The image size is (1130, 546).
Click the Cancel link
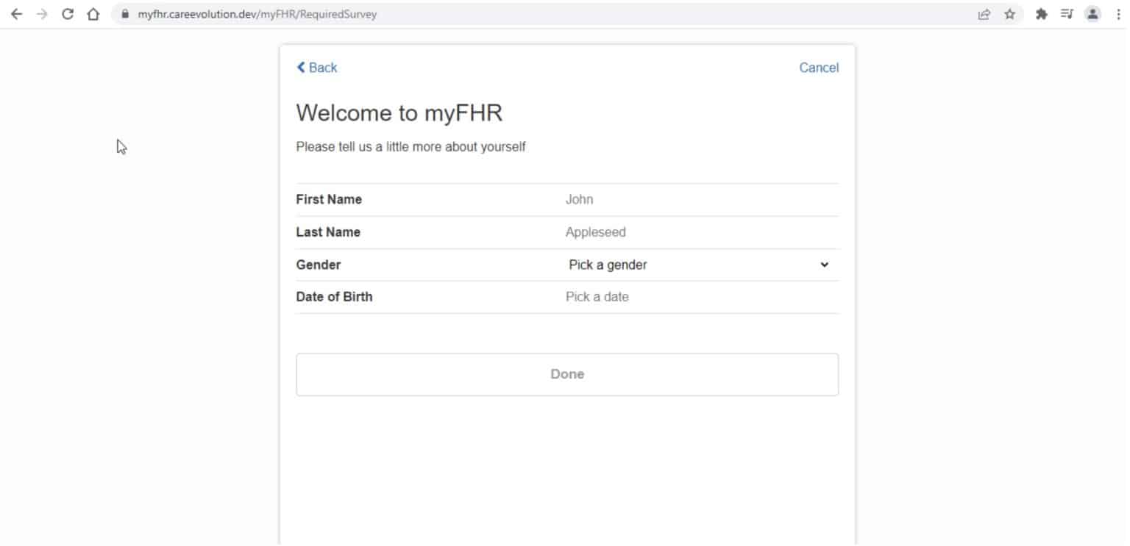point(819,68)
